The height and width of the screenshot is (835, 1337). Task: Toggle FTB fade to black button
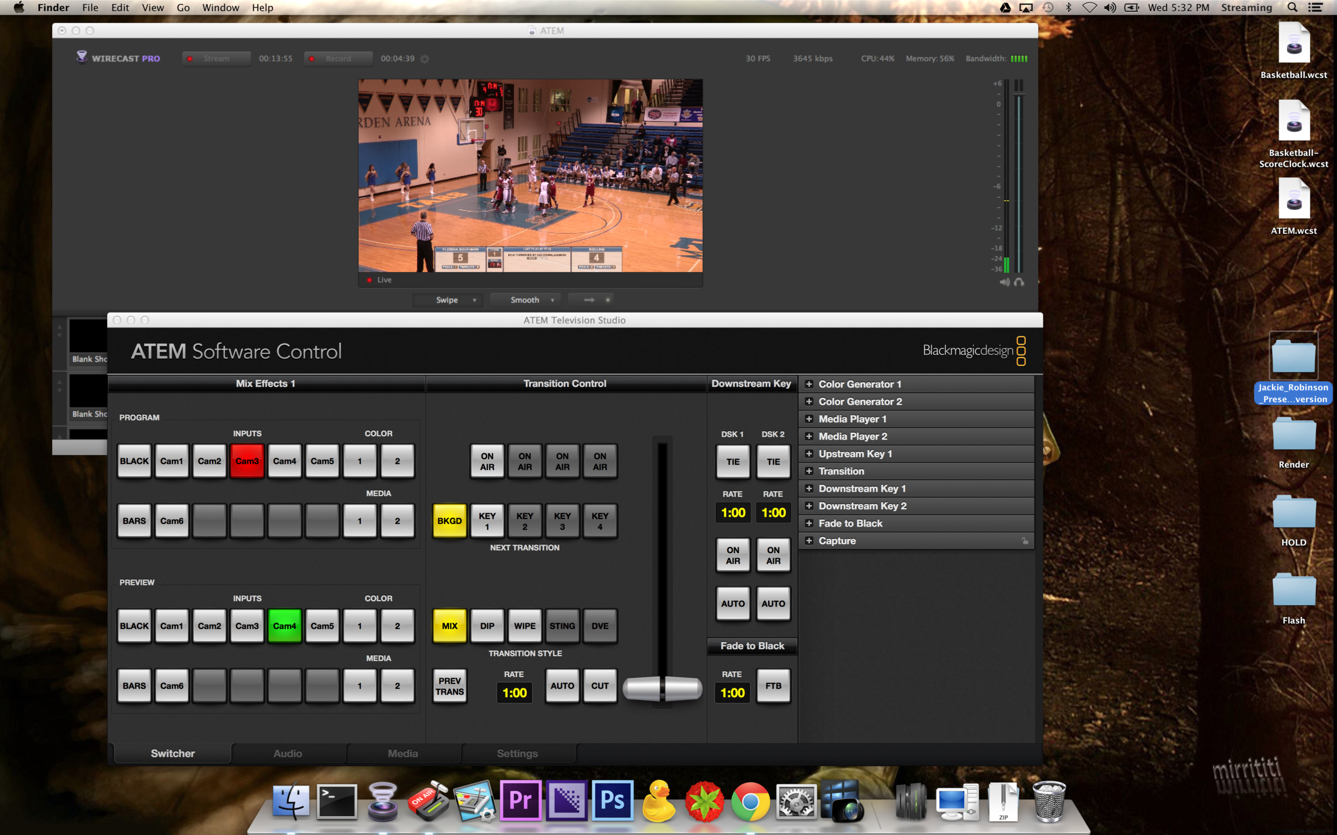coord(773,686)
